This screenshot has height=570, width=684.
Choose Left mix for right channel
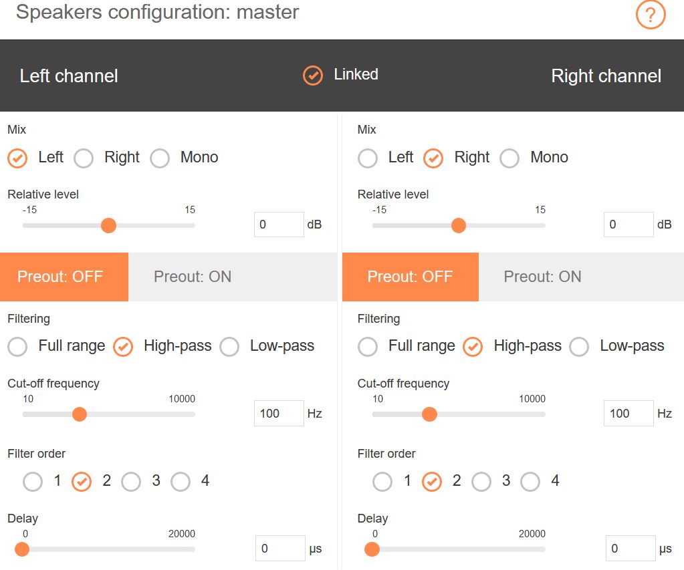[367, 158]
